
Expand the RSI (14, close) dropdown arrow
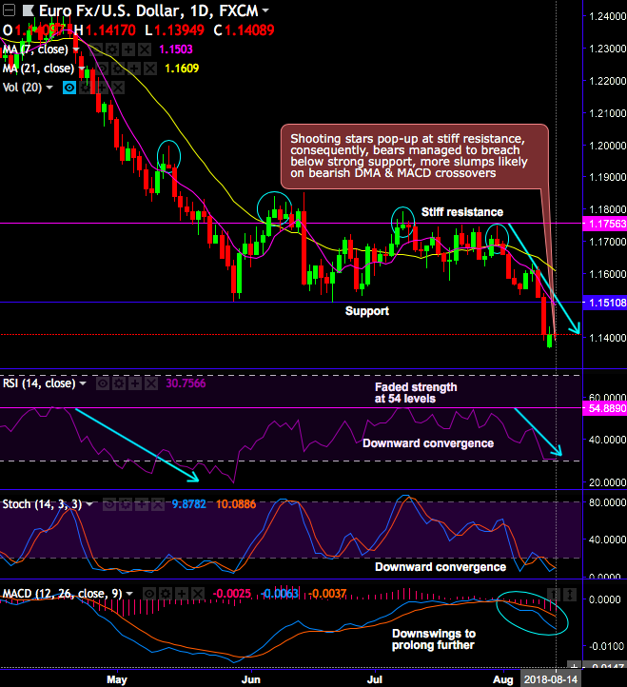83,383
